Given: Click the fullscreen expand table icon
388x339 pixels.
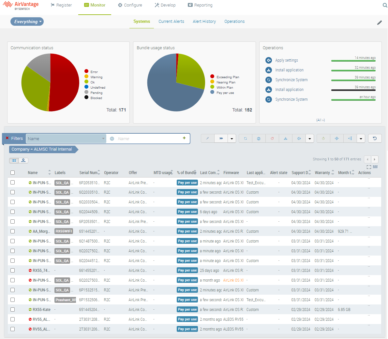Looking at the screenshot, I should [369, 167].
